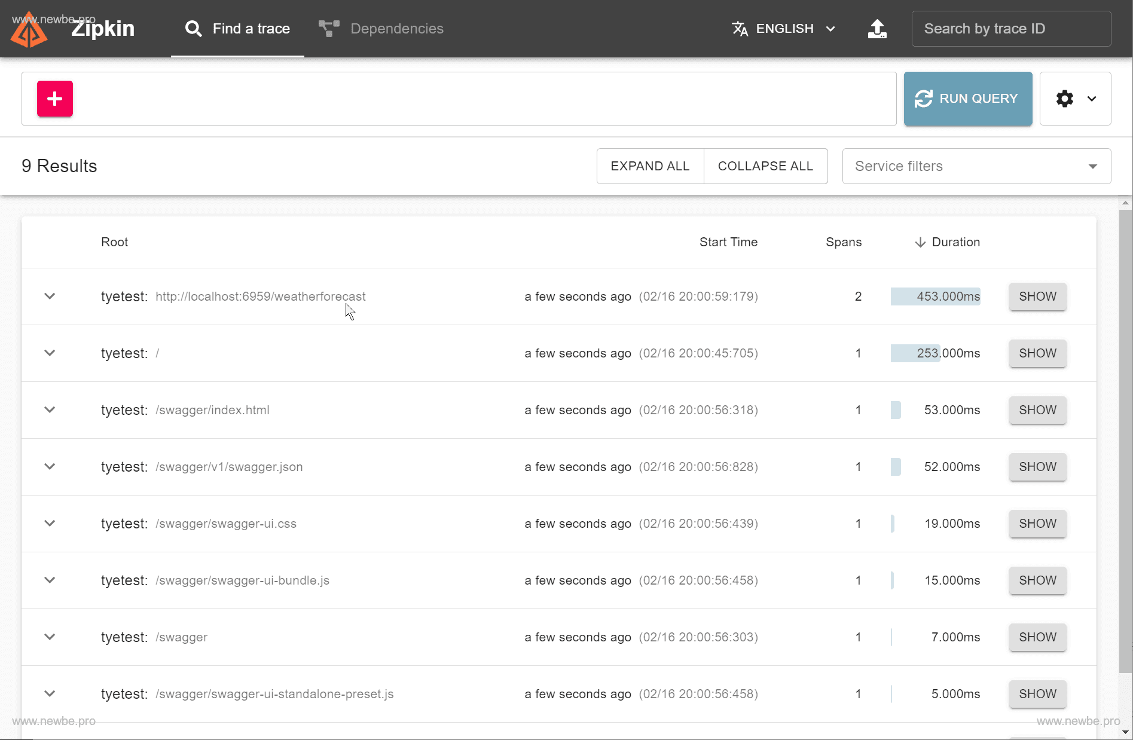Viewport: 1133px width, 740px height.
Task: Click the Dependencies graph icon
Action: [x=329, y=29]
